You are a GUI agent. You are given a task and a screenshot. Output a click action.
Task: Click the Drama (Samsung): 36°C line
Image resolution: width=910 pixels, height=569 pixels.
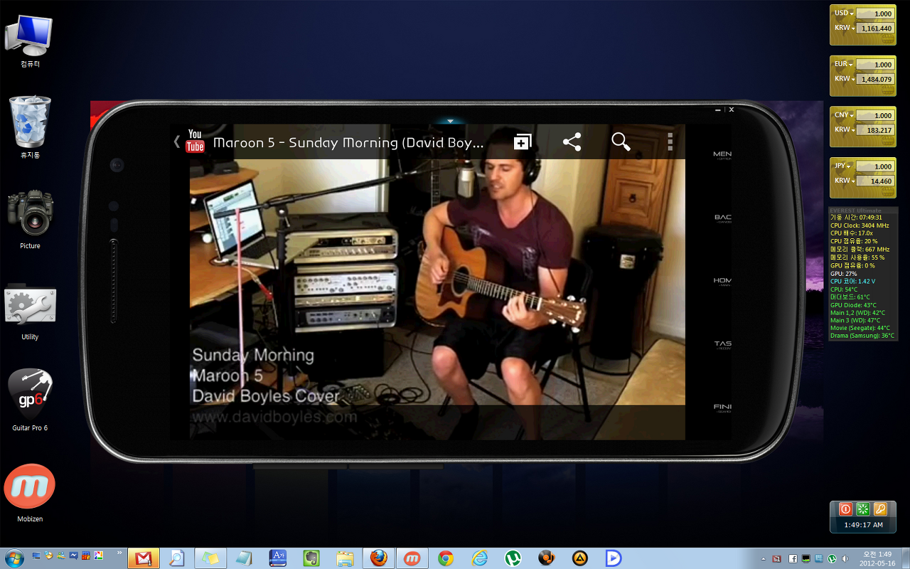tap(862, 336)
